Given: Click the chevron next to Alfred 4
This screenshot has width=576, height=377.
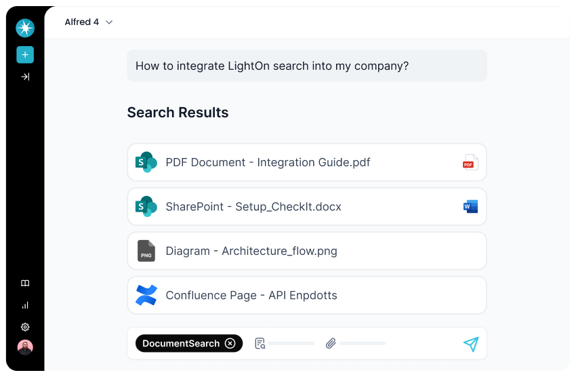Looking at the screenshot, I should tap(109, 22).
